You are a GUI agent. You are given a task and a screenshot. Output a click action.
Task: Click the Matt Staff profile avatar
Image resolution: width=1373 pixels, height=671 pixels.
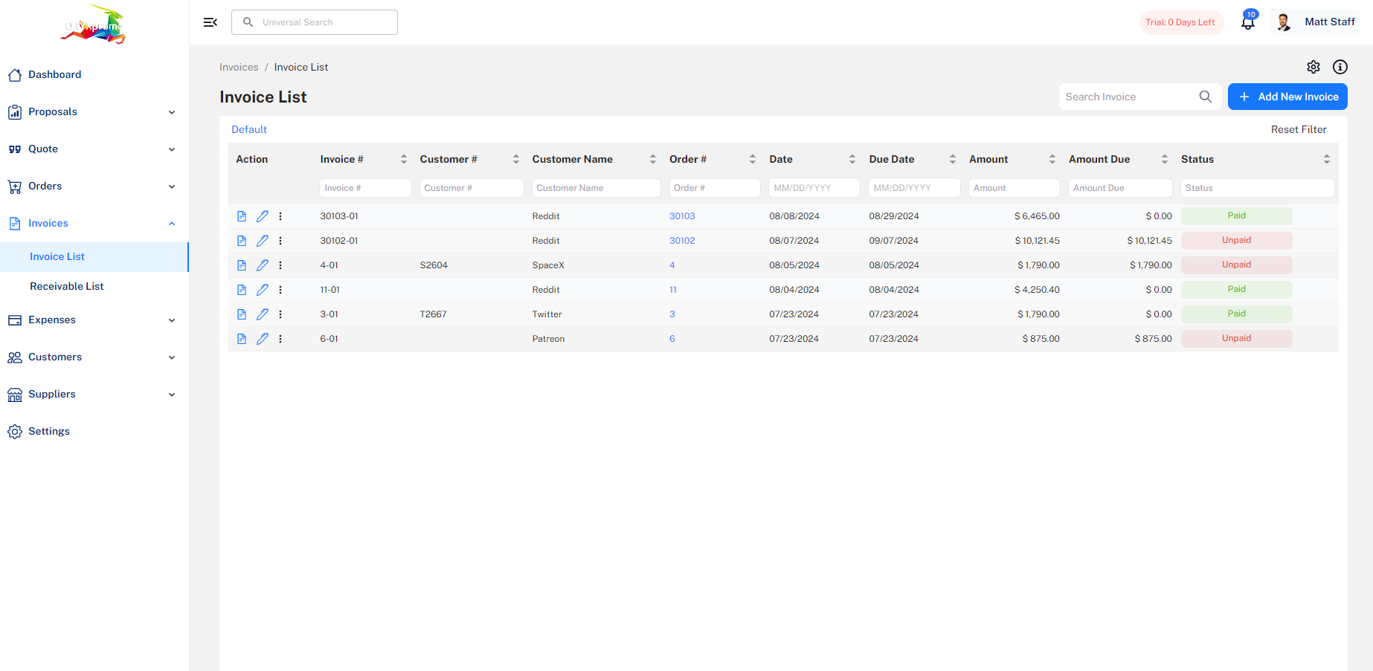[x=1284, y=22]
